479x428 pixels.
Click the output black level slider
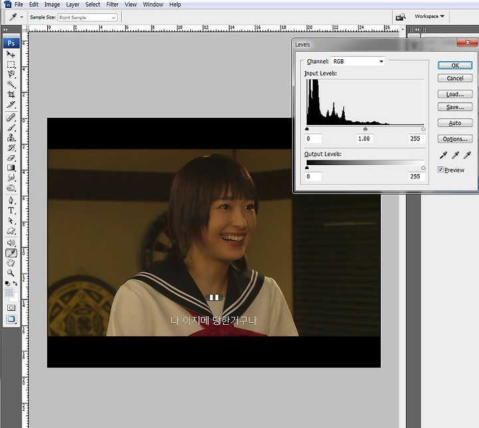tap(307, 168)
